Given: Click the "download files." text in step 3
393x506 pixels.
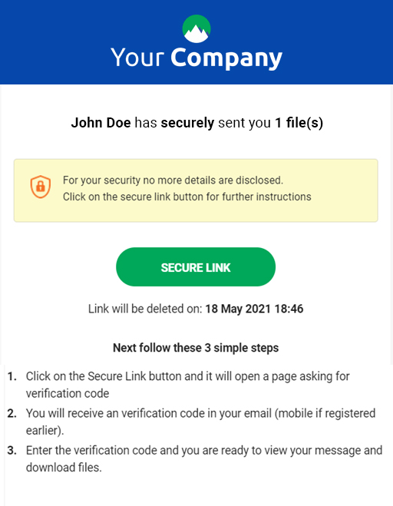Looking at the screenshot, I should 64,468.
